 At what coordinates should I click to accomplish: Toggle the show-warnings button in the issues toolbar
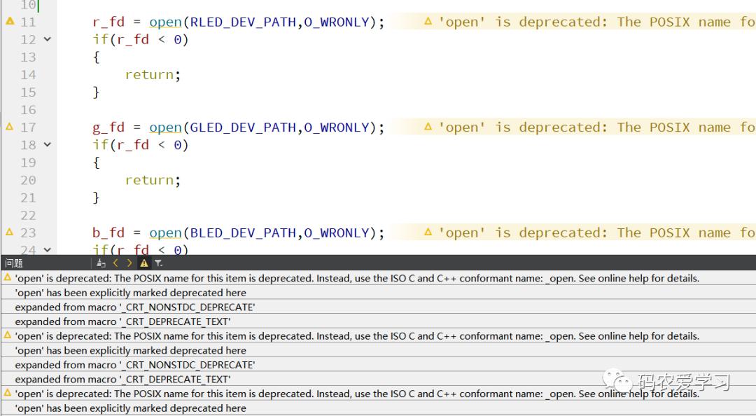144,263
